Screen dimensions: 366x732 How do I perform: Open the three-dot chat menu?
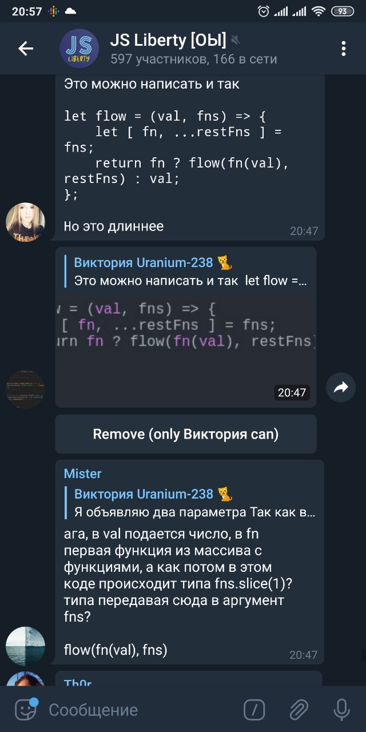[x=344, y=49]
